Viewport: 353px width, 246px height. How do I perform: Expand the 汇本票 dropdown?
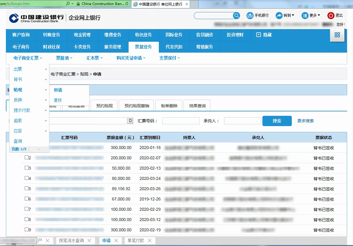click(x=94, y=58)
